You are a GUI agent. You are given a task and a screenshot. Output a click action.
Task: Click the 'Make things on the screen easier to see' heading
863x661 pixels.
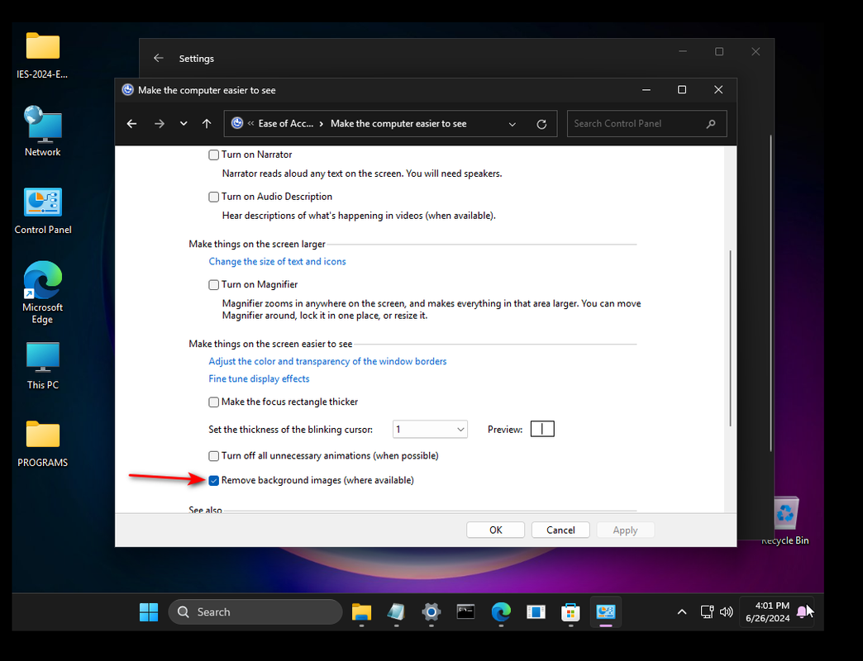[x=270, y=344]
